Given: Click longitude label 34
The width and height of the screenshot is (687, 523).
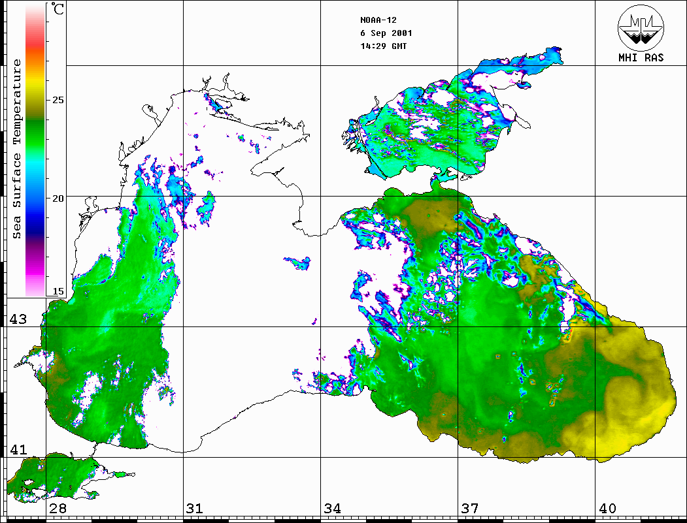Looking at the screenshot, I should click(333, 509).
